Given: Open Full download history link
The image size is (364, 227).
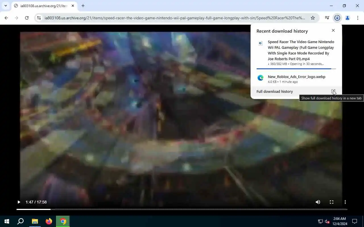Looking at the screenshot, I should pyautogui.click(x=274, y=91).
